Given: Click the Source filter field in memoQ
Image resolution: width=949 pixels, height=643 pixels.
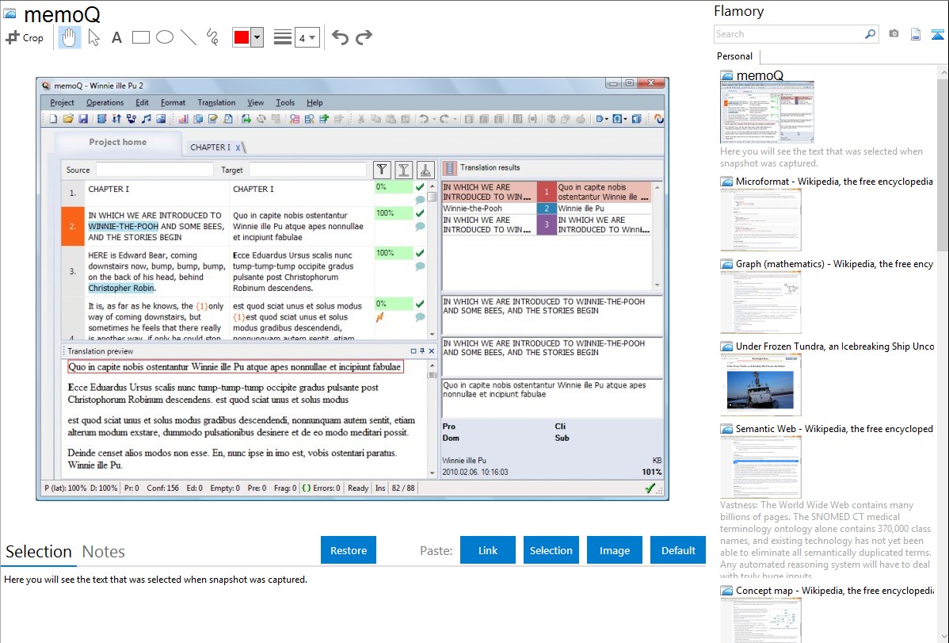Looking at the screenshot, I should [x=154, y=170].
